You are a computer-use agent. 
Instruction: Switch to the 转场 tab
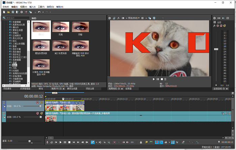pos(41,89)
